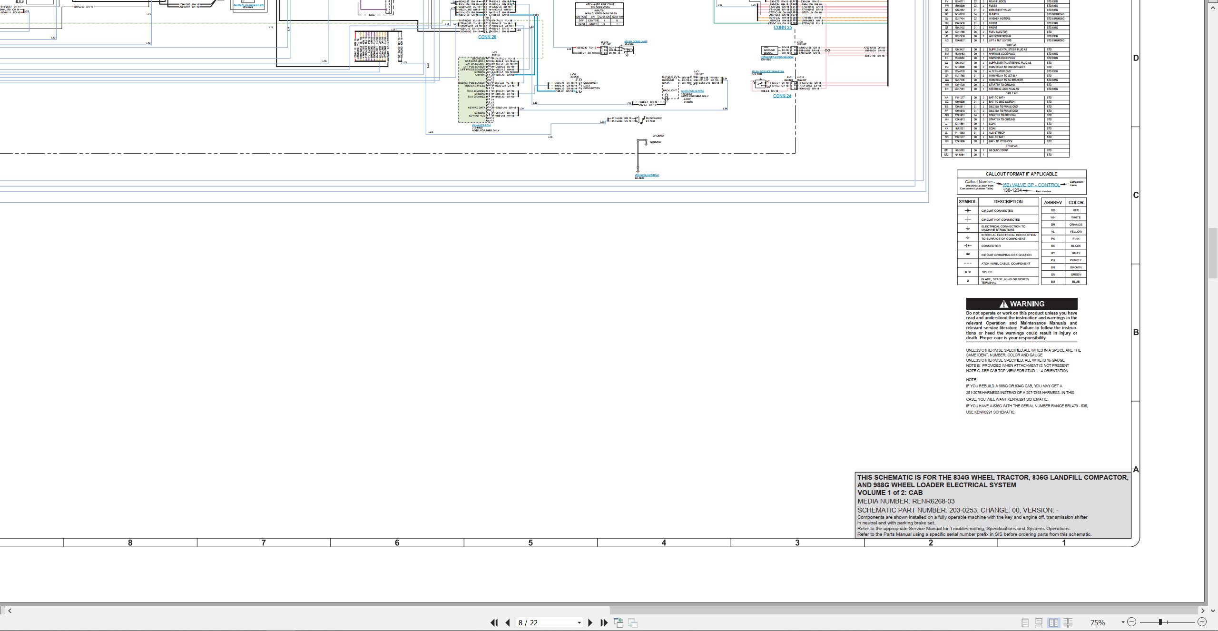The width and height of the screenshot is (1218, 631).
Task: Jump to the last page
Action: click(x=604, y=622)
